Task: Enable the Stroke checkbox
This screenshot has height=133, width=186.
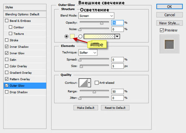Action: tap(7, 40)
